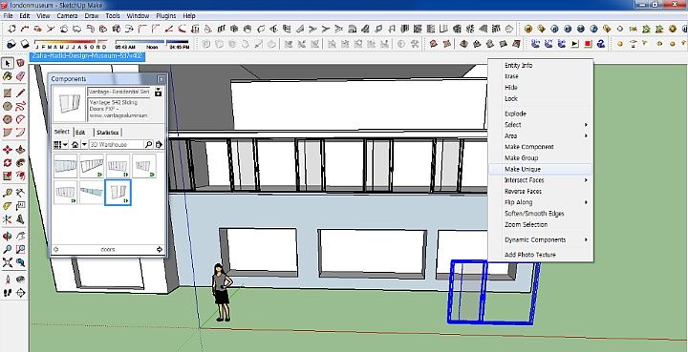Click the red stop square toolbar icon
Viewport: 688px width, 352px height.
click(x=588, y=44)
